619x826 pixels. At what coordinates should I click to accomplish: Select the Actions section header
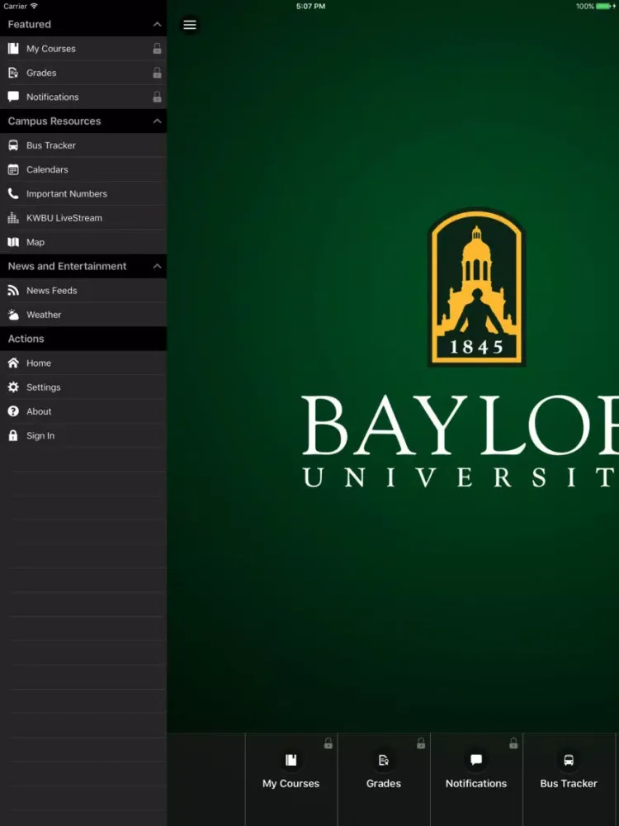83,339
